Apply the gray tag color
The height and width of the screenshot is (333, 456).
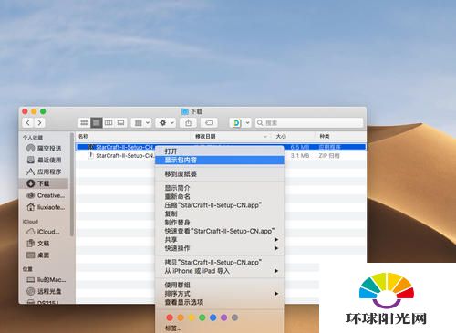(x=234, y=317)
